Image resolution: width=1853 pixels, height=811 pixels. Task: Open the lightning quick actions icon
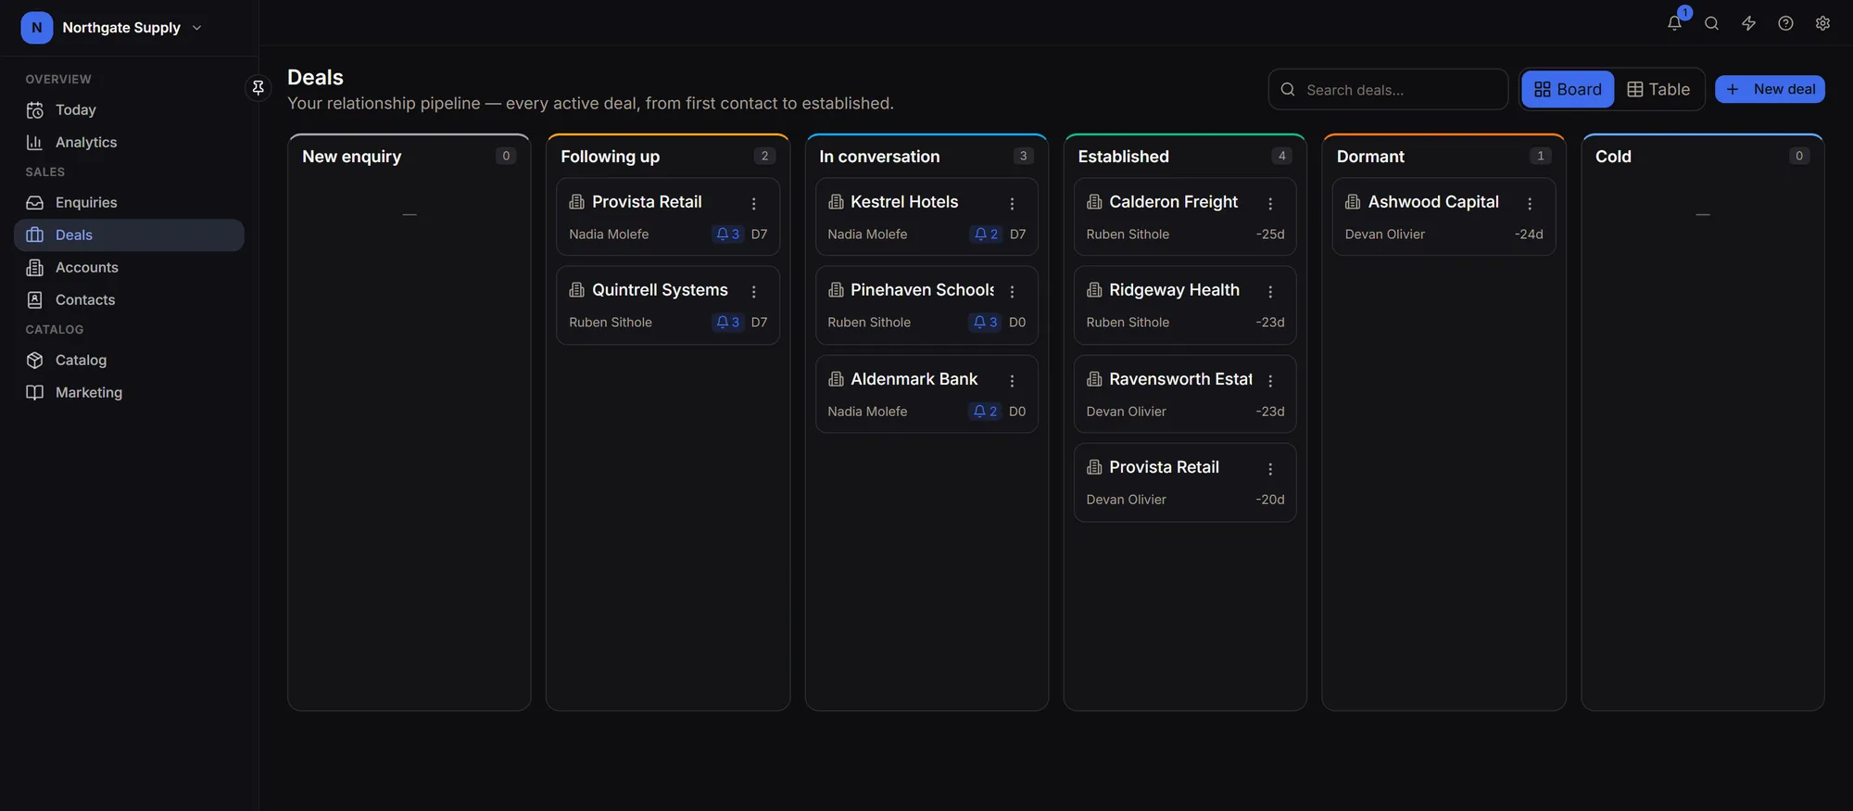(x=1748, y=23)
